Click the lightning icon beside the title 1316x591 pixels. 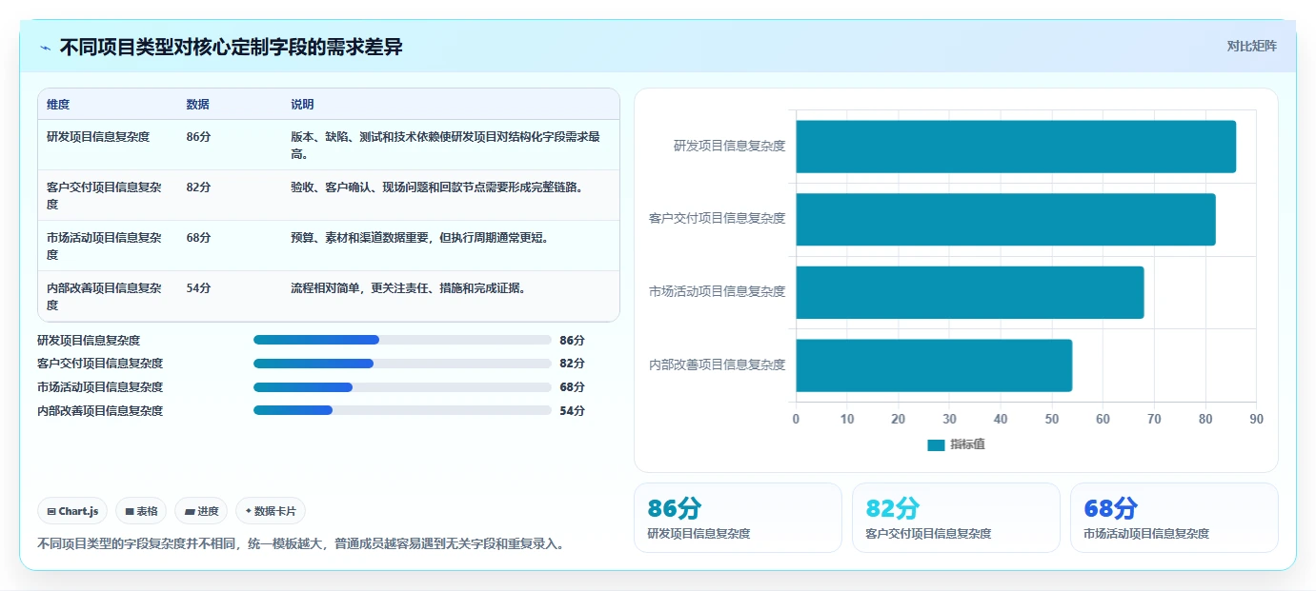pos(46,48)
